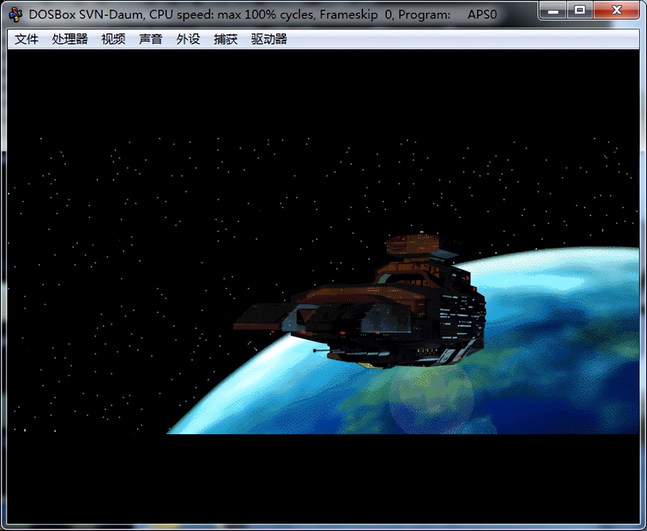Click the spaceship in the game display
647x531 pixels.
point(360,301)
